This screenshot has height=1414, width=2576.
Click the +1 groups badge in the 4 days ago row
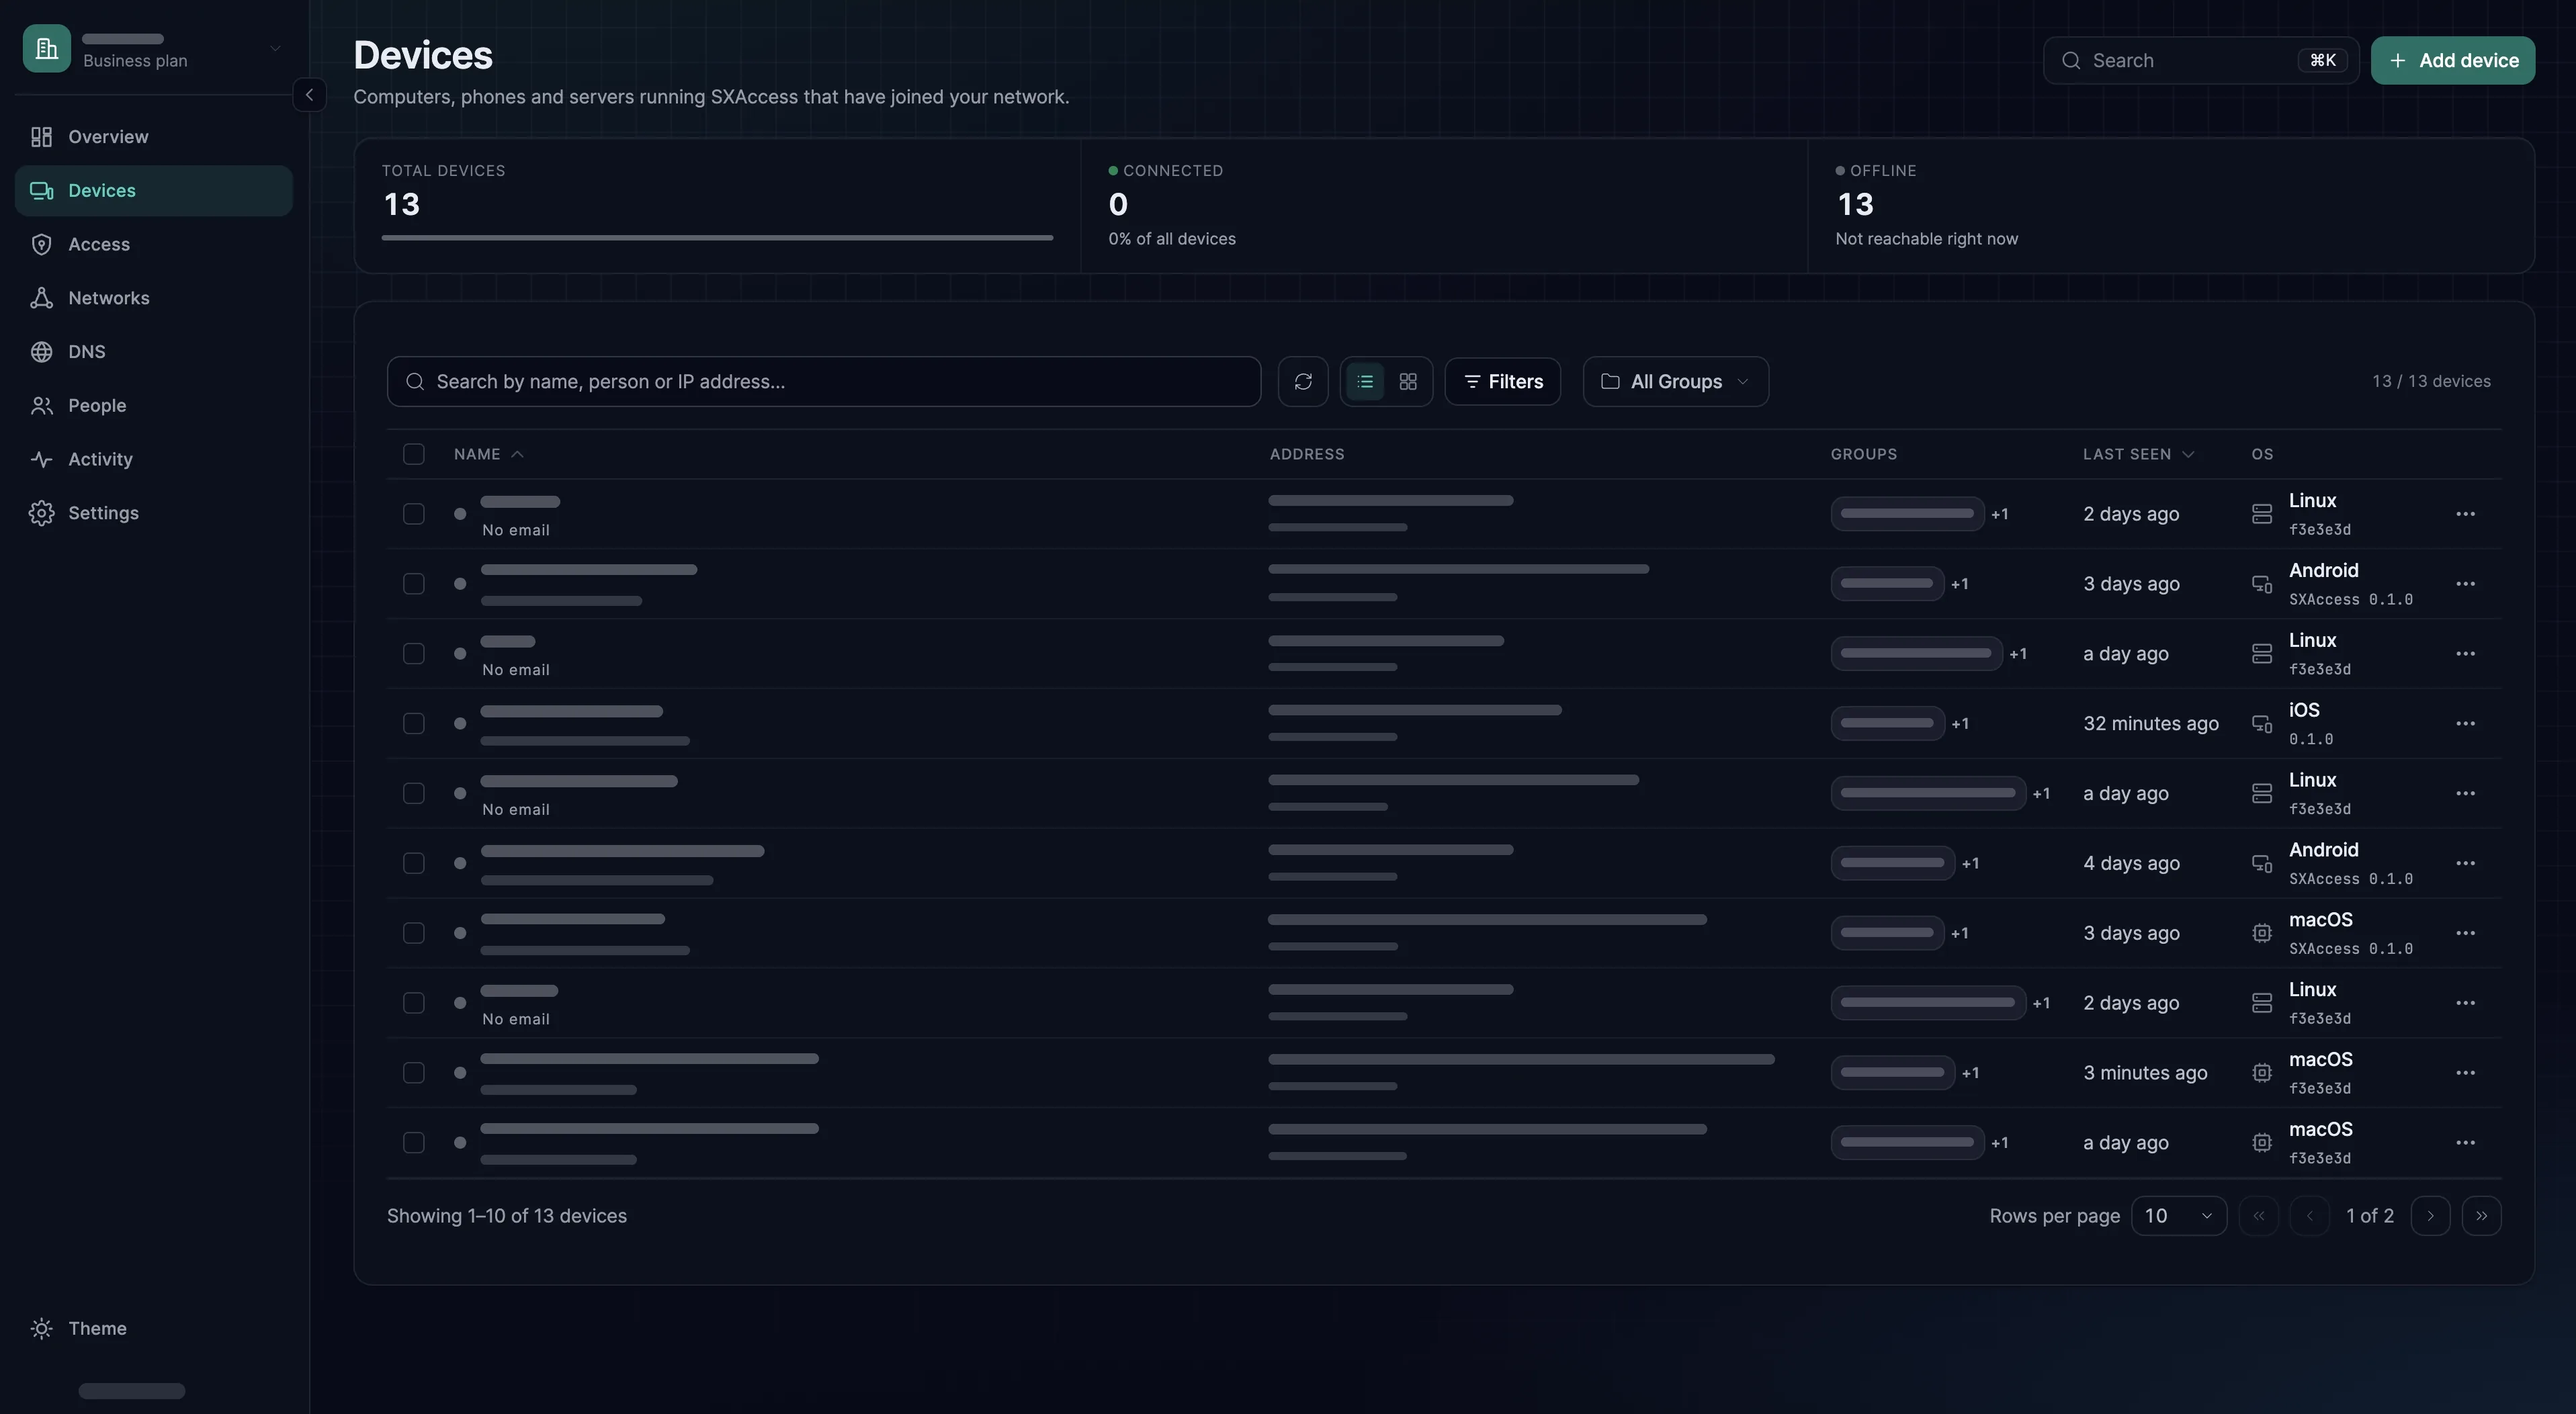1970,864
